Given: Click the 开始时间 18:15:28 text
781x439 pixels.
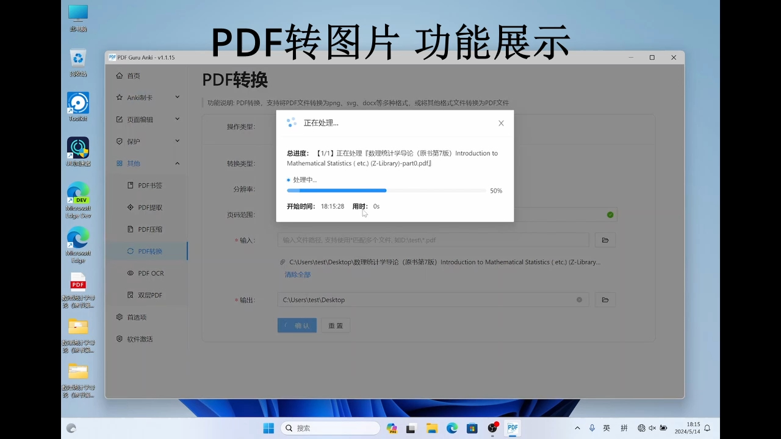Looking at the screenshot, I should (x=315, y=207).
